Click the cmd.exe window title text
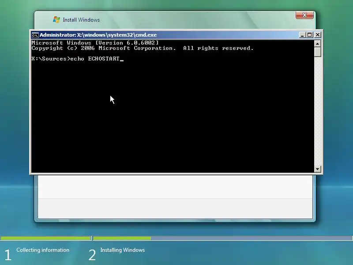 tap(98, 35)
